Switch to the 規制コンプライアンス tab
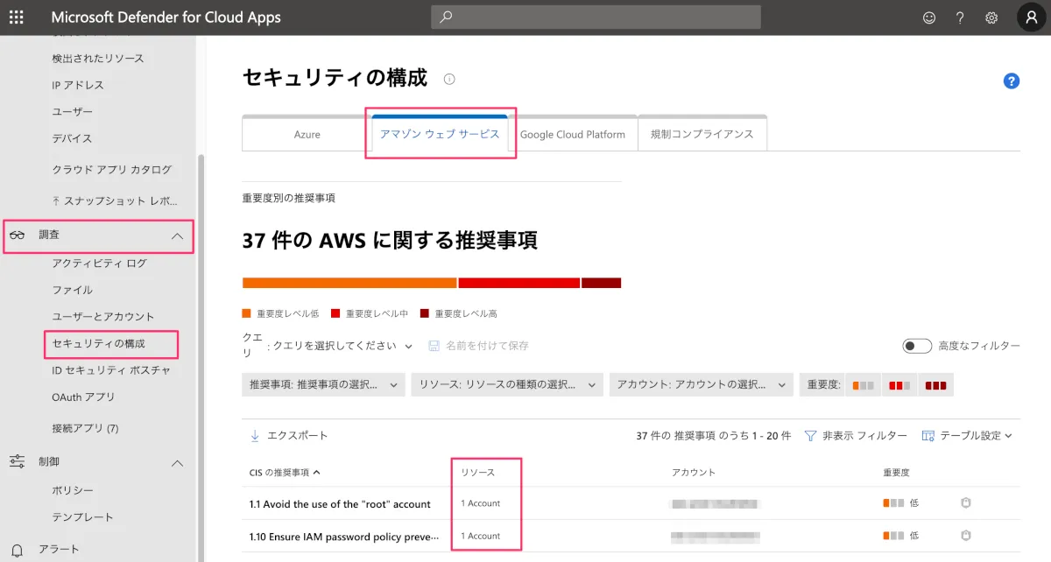 coord(702,134)
